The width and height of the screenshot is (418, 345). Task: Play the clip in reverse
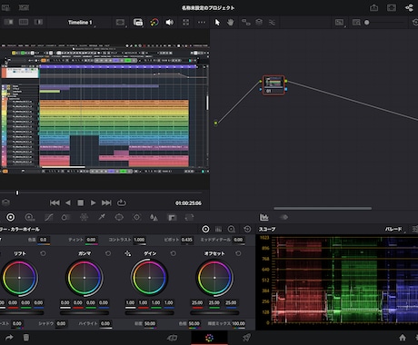pos(68,202)
